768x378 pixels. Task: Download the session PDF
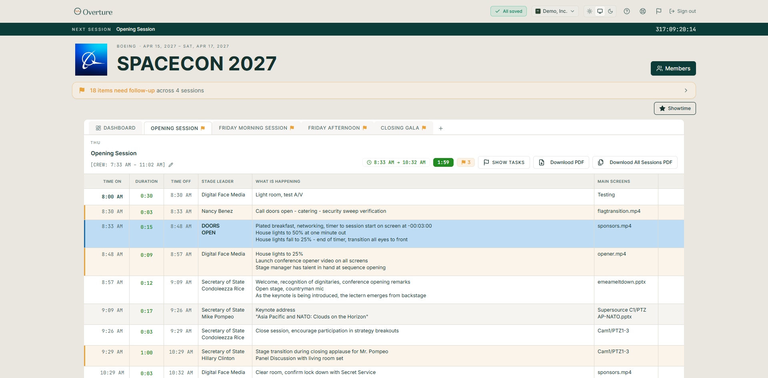point(561,162)
